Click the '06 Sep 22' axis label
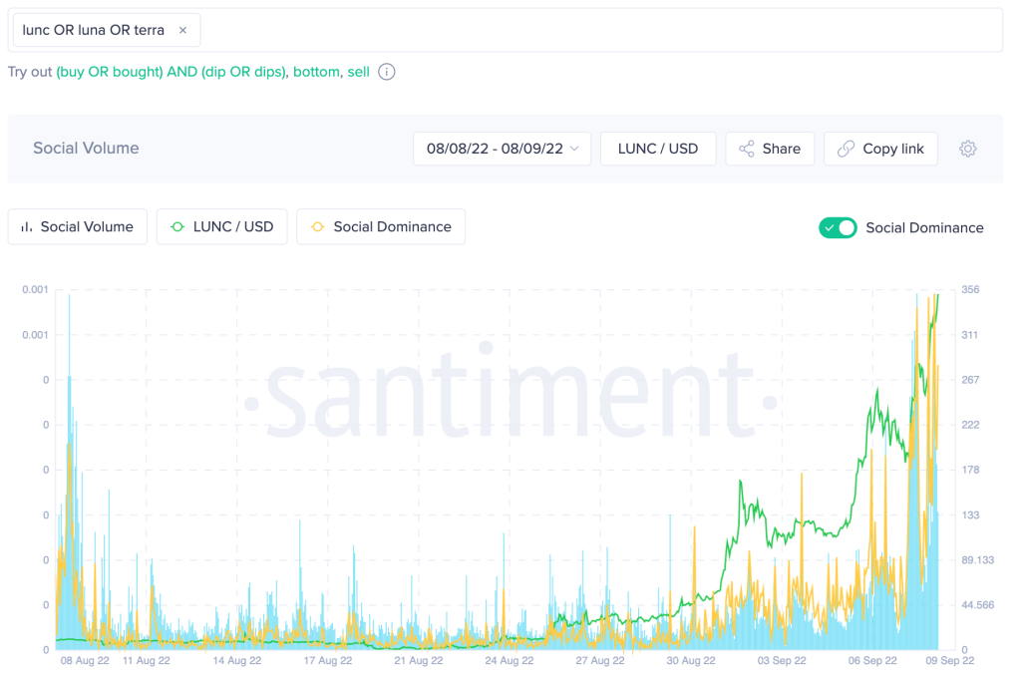The image size is (1021, 677). tap(871, 661)
